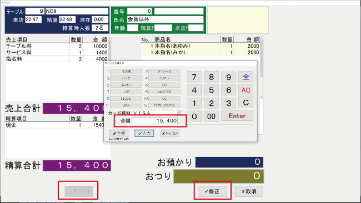
Task: Click the おつり change amount display
Action: [218, 176]
